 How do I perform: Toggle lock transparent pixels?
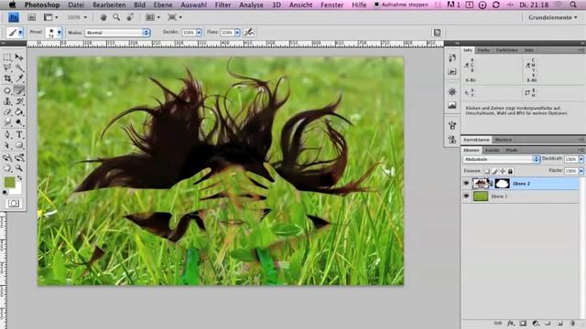(x=487, y=171)
